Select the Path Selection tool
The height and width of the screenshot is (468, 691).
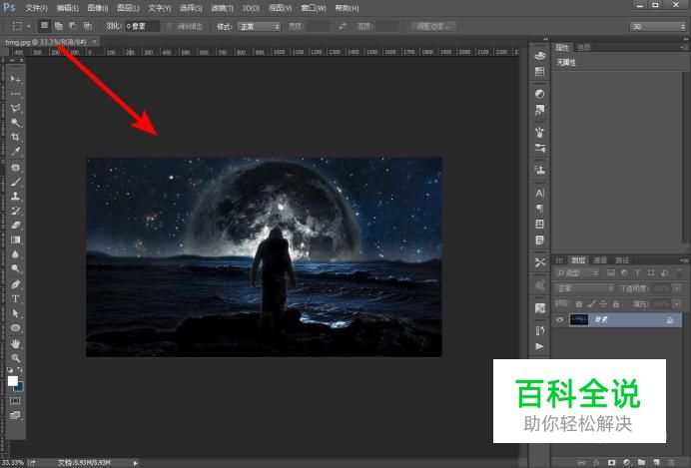click(15, 313)
